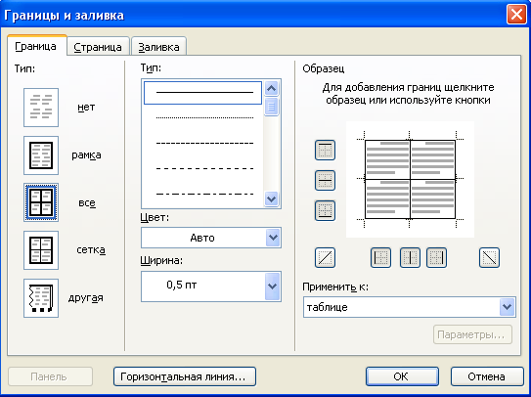Screen dimensions: 531x397
Task: Choose the "рамка" box border preset
Action: click(x=41, y=155)
